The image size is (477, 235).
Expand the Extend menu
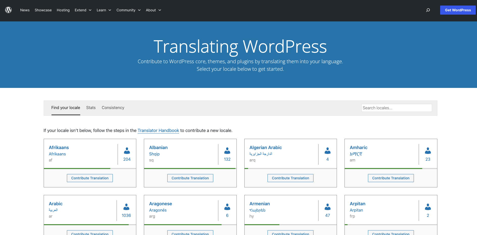(83, 10)
